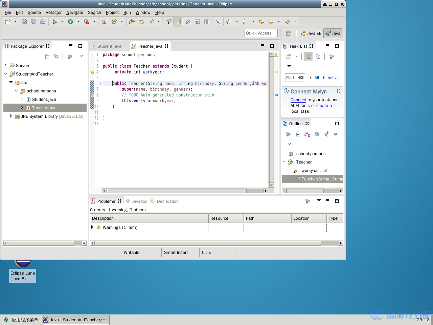Image resolution: width=433 pixels, height=325 pixels.
Task: Click the Debug bug icon
Action: (x=54, y=22)
